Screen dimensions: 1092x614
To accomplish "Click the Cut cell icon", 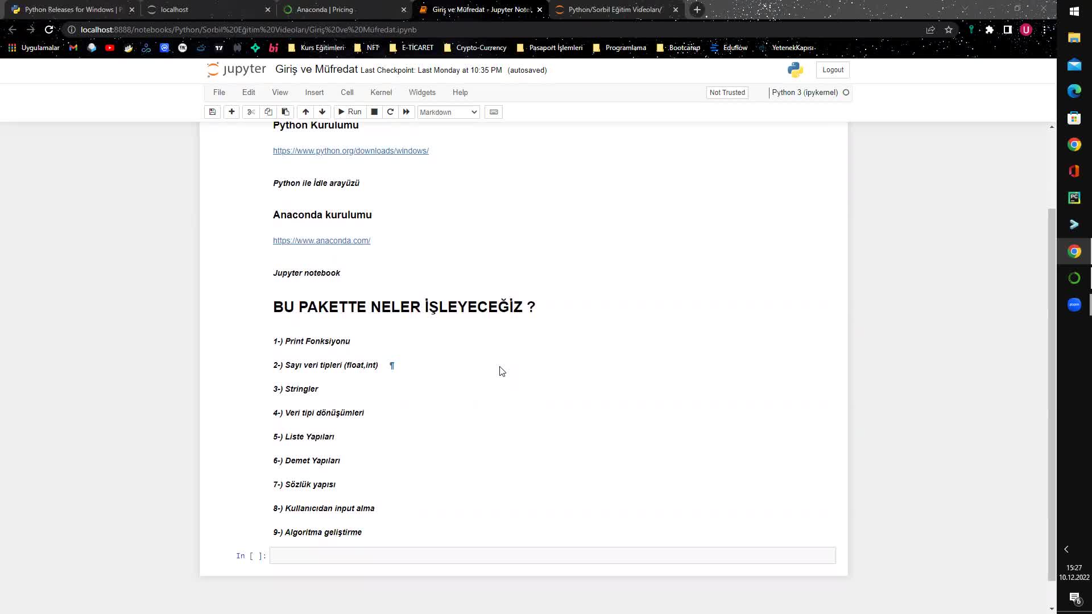I will (x=251, y=111).
